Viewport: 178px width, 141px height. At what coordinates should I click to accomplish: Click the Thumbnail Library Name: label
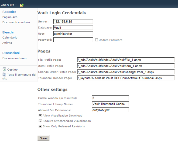point(55,104)
